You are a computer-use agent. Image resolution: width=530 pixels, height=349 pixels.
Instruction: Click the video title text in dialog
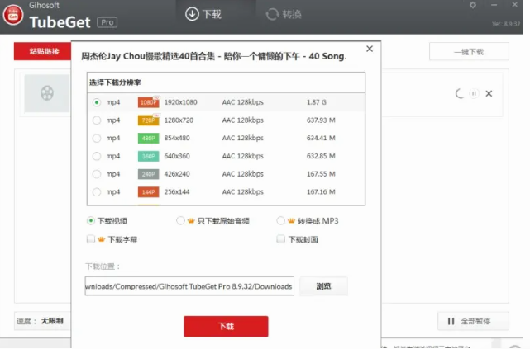click(x=213, y=56)
